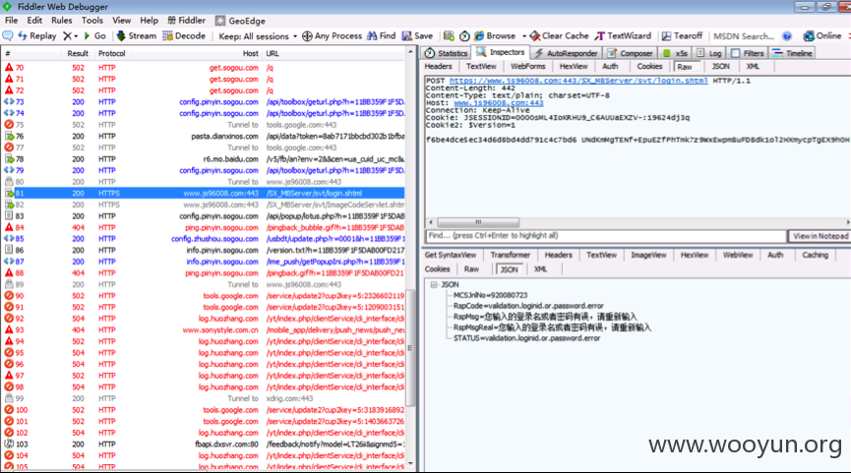The width and height of the screenshot is (851, 473).
Task: Click the Remove X icon in the toolbar
Action: point(67,35)
